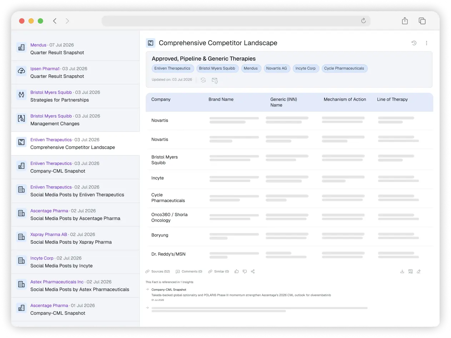The height and width of the screenshot is (338, 451).
Task: Click the Ascentage Pharma 01 Jul snapshot icon
Action: pos(21,308)
